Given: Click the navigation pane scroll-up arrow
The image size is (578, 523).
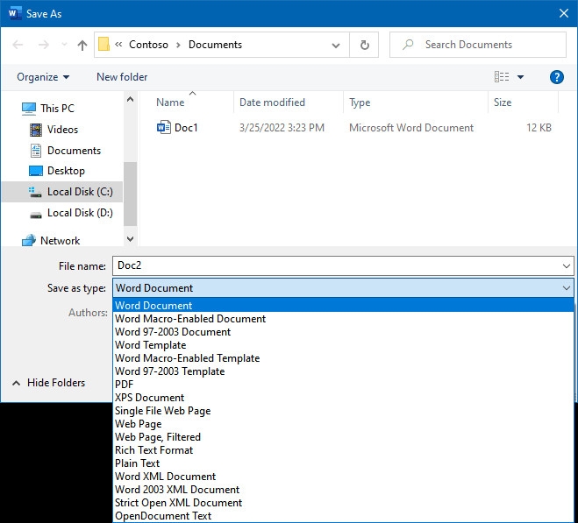Looking at the screenshot, I should [x=130, y=99].
